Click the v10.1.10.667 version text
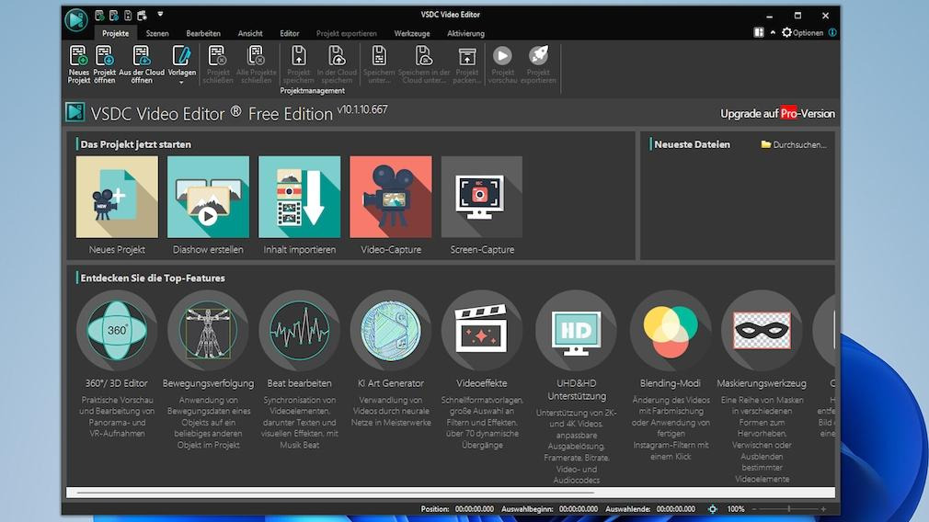Image resolution: width=929 pixels, height=522 pixels. click(362, 109)
